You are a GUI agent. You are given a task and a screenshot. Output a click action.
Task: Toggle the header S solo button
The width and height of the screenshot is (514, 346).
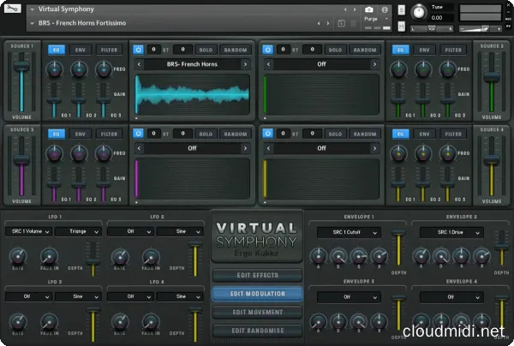pos(402,9)
